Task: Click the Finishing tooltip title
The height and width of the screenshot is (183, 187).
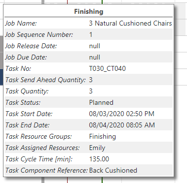Action: click(x=89, y=11)
